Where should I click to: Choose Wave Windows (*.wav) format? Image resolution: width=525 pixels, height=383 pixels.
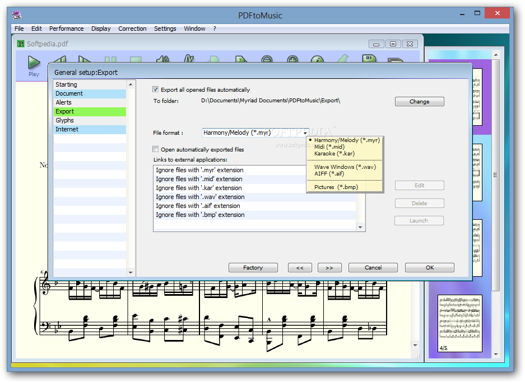pyautogui.click(x=345, y=167)
